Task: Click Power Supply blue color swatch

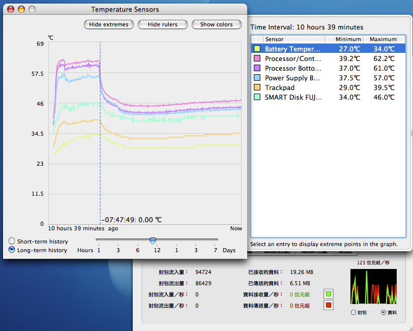Action: 257,78
